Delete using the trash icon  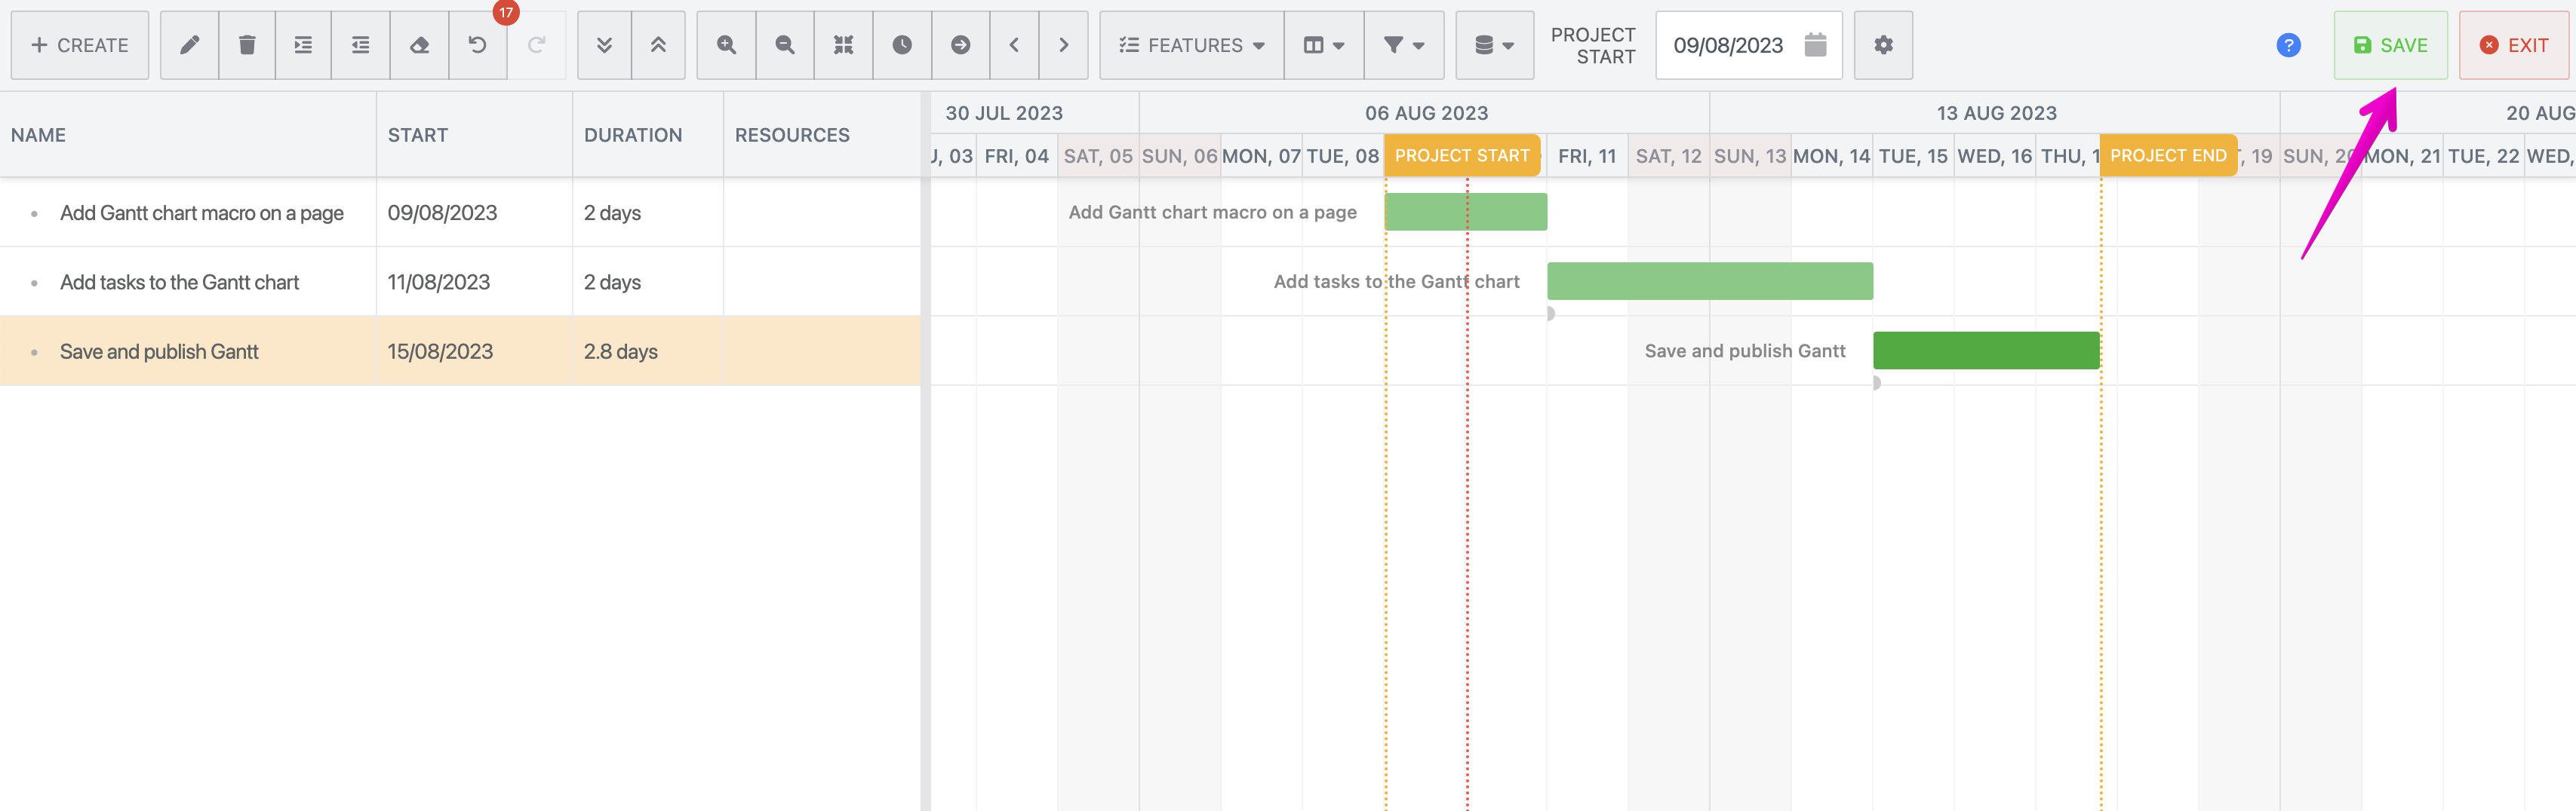coord(246,45)
